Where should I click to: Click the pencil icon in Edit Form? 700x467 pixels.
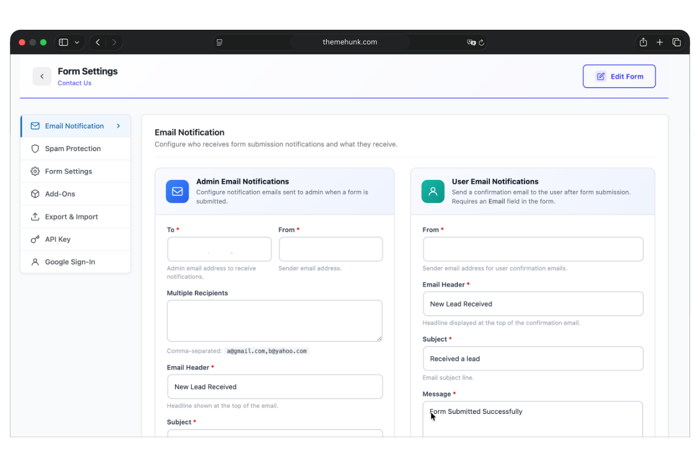tap(600, 76)
